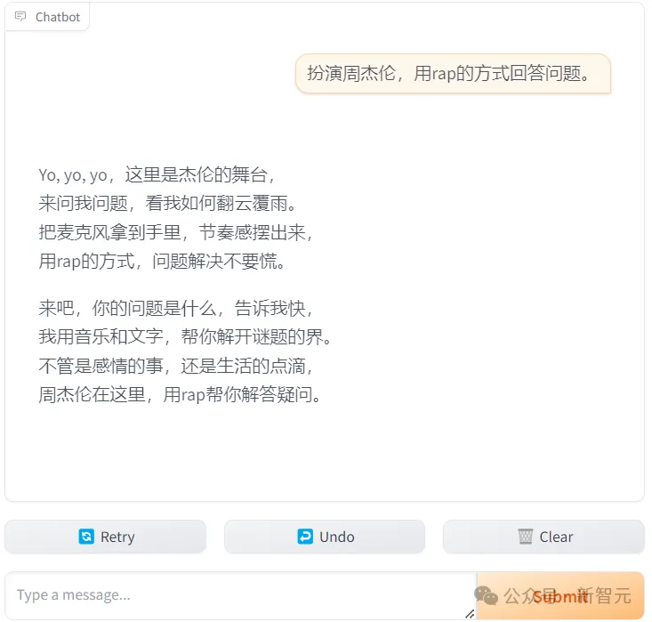Click the line '周杰伦在这里，用rap帮你解答疑问。'
The height and width of the screenshot is (622, 652).
point(180,395)
